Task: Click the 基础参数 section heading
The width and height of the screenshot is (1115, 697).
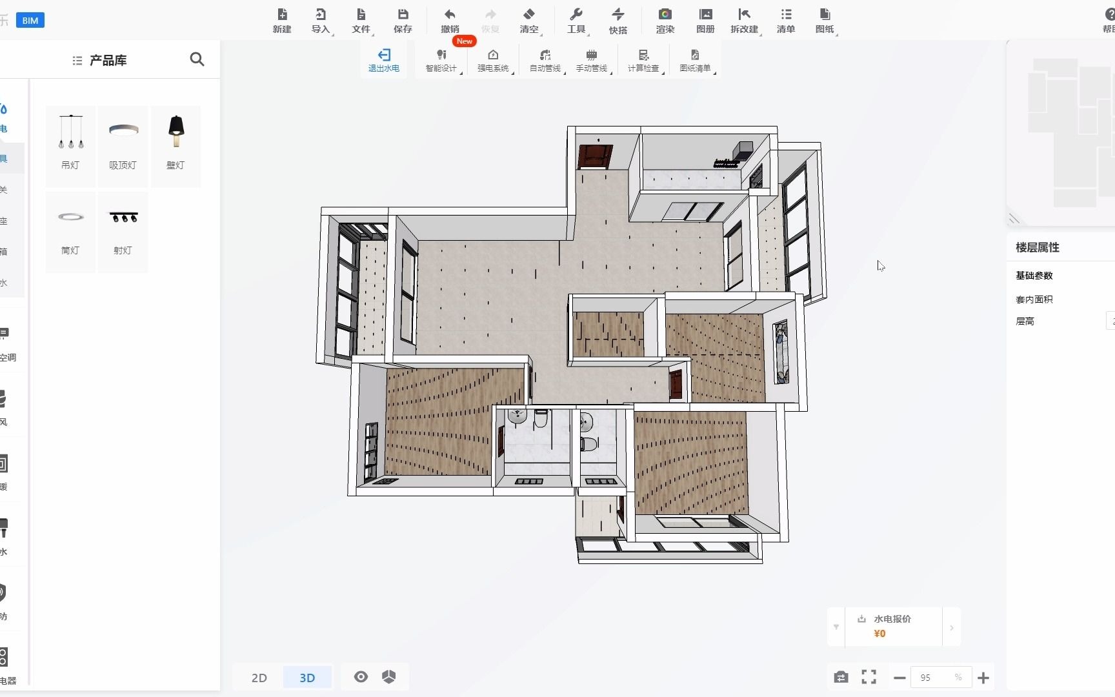Action: 1034,276
